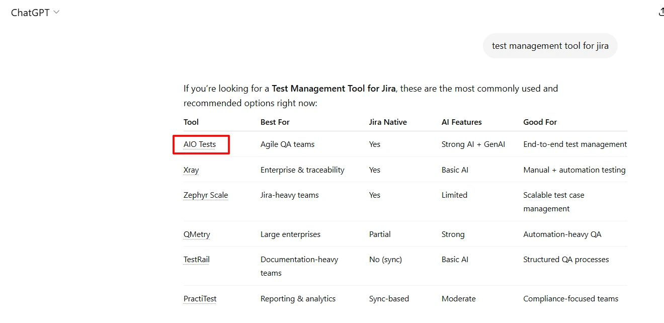Select the 'Enterprise & traceability' cell

tap(302, 170)
